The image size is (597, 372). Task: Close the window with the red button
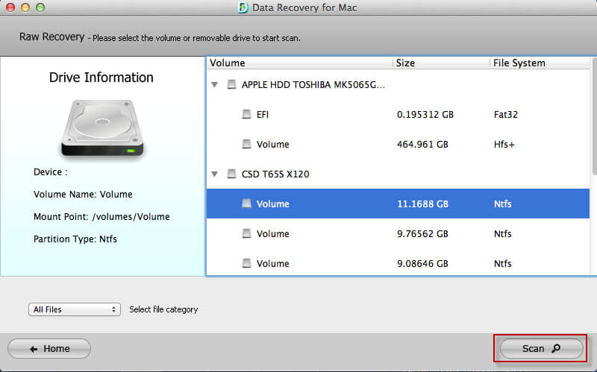pyautogui.click(x=10, y=7)
